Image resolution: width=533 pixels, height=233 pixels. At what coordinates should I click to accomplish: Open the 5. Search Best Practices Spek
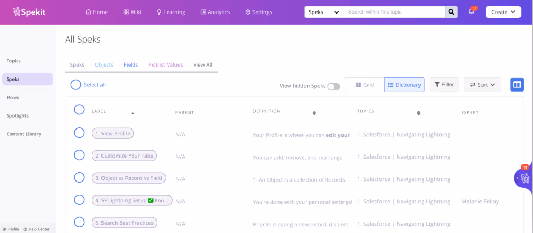click(x=124, y=223)
